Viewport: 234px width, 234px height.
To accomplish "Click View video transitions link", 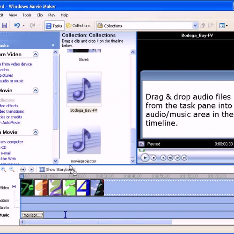I will 12,111.
